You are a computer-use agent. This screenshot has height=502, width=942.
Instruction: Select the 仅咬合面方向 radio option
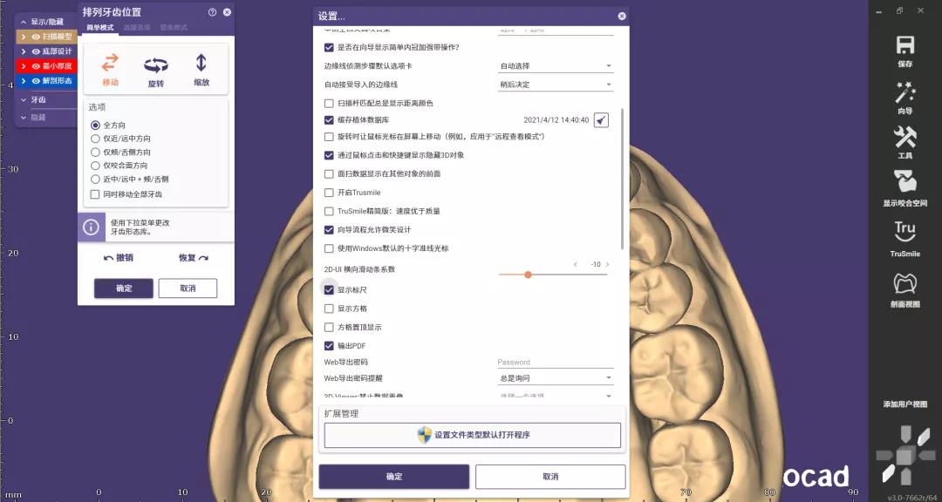(x=96, y=166)
